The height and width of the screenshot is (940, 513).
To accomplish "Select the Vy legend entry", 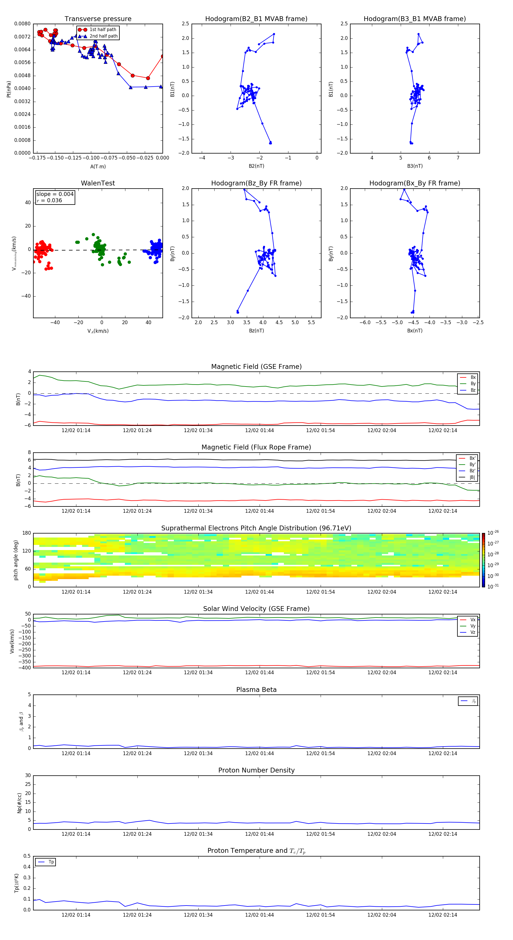I will coord(468,626).
